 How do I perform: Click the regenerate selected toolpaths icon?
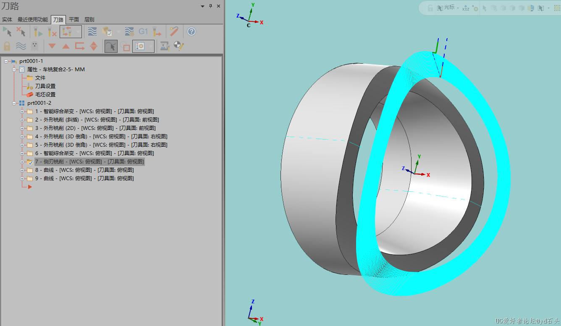point(39,31)
